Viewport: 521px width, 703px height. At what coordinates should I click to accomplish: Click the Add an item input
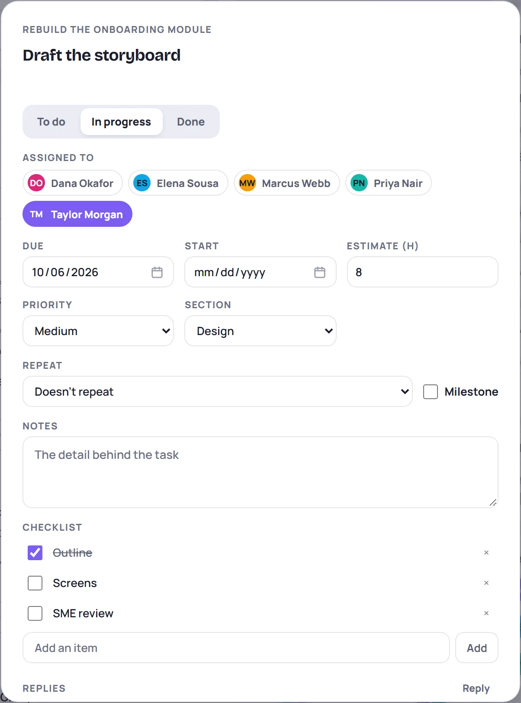coord(236,648)
